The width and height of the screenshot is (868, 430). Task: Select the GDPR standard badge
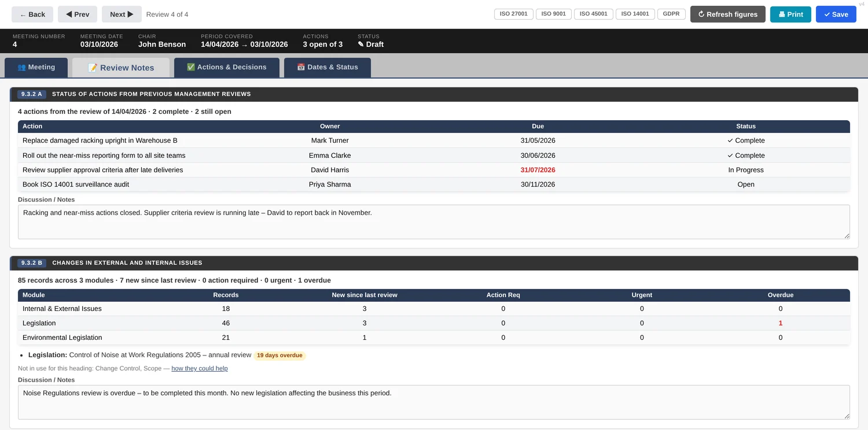(x=672, y=14)
